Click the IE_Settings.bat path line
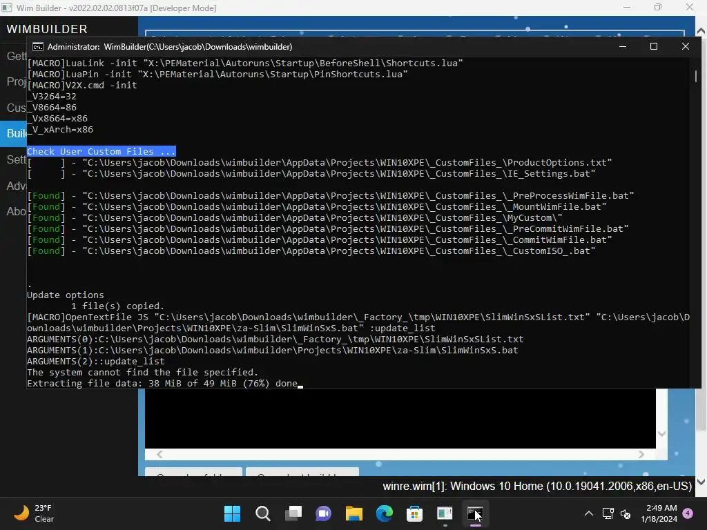 click(x=311, y=173)
